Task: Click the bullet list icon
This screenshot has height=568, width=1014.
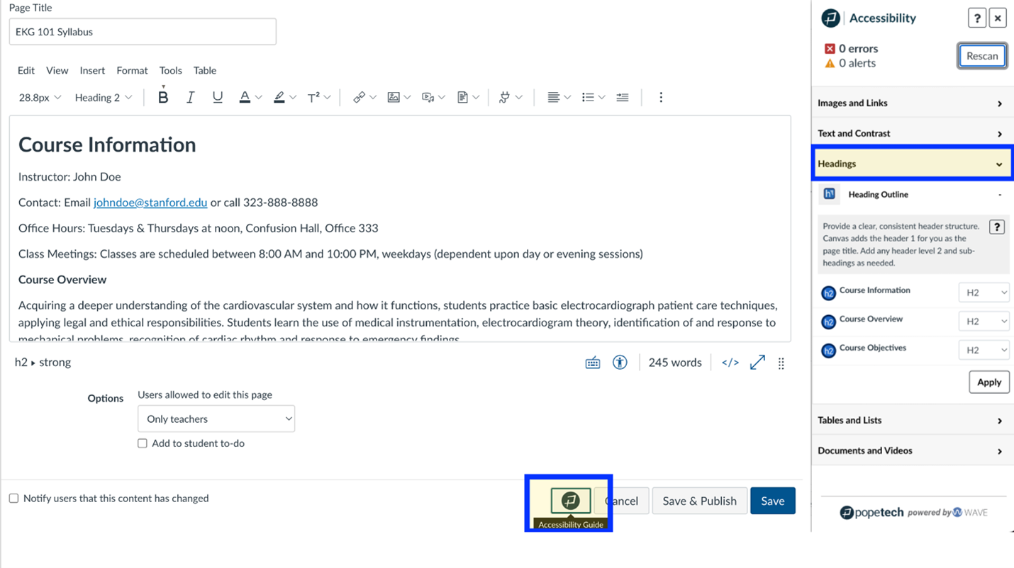Action: point(588,97)
